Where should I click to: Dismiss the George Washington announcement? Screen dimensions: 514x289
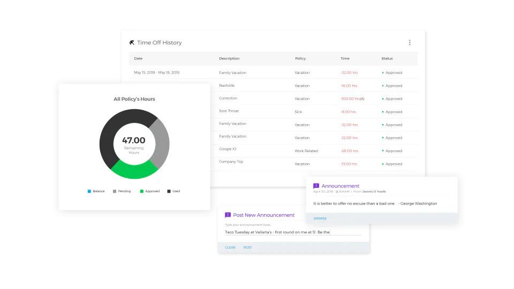point(320,218)
